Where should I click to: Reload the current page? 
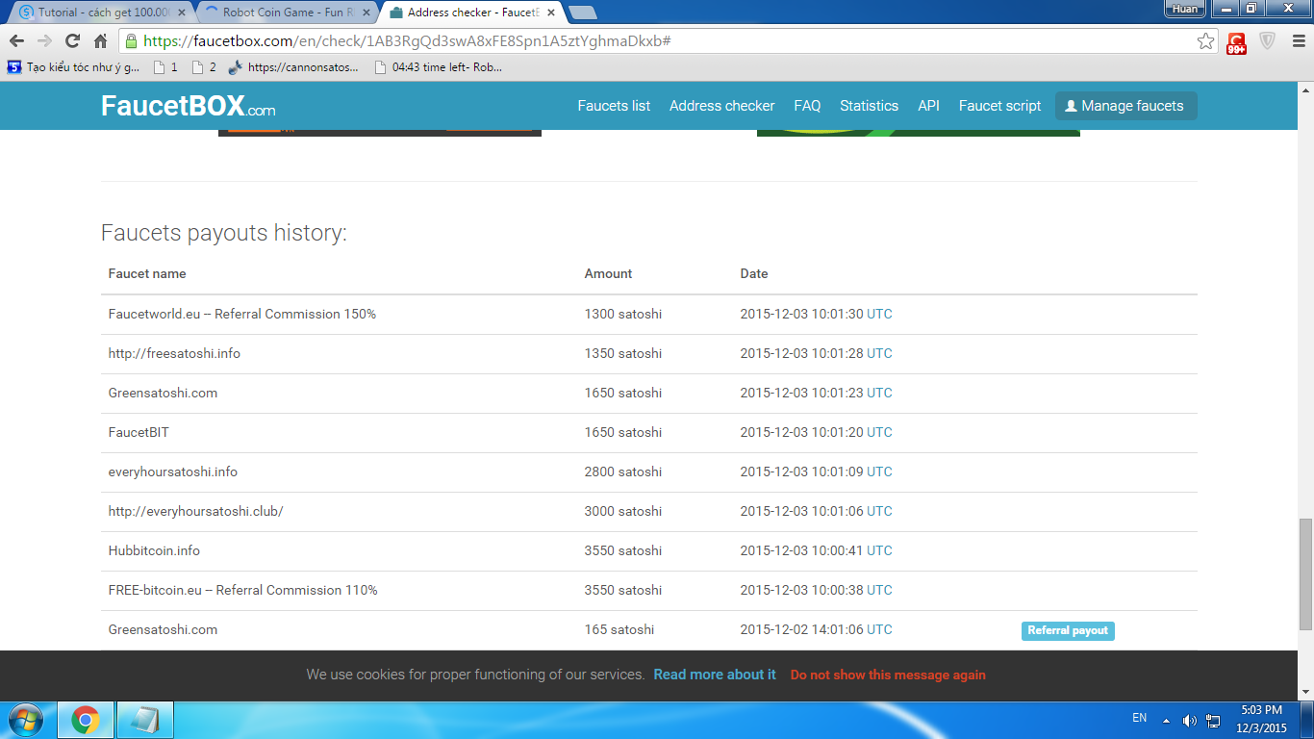click(x=72, y=41)
